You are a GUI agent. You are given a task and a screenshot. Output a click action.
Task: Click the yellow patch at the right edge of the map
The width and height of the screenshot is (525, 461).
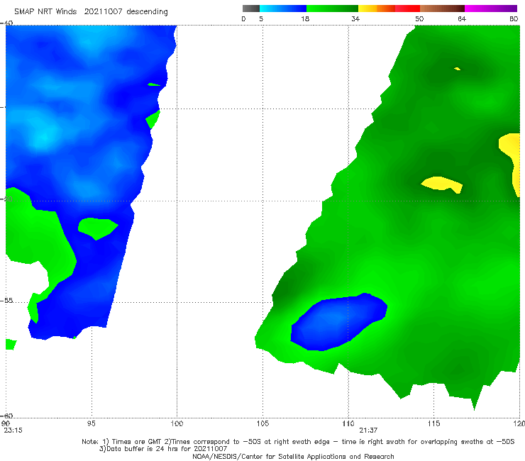click(x=511, y=161)
